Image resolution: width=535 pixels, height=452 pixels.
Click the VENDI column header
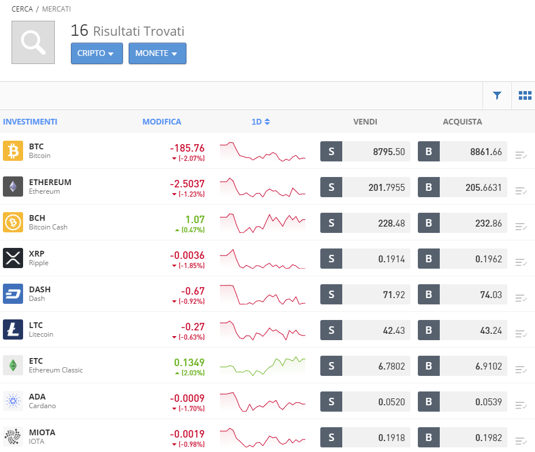point(365,122)
